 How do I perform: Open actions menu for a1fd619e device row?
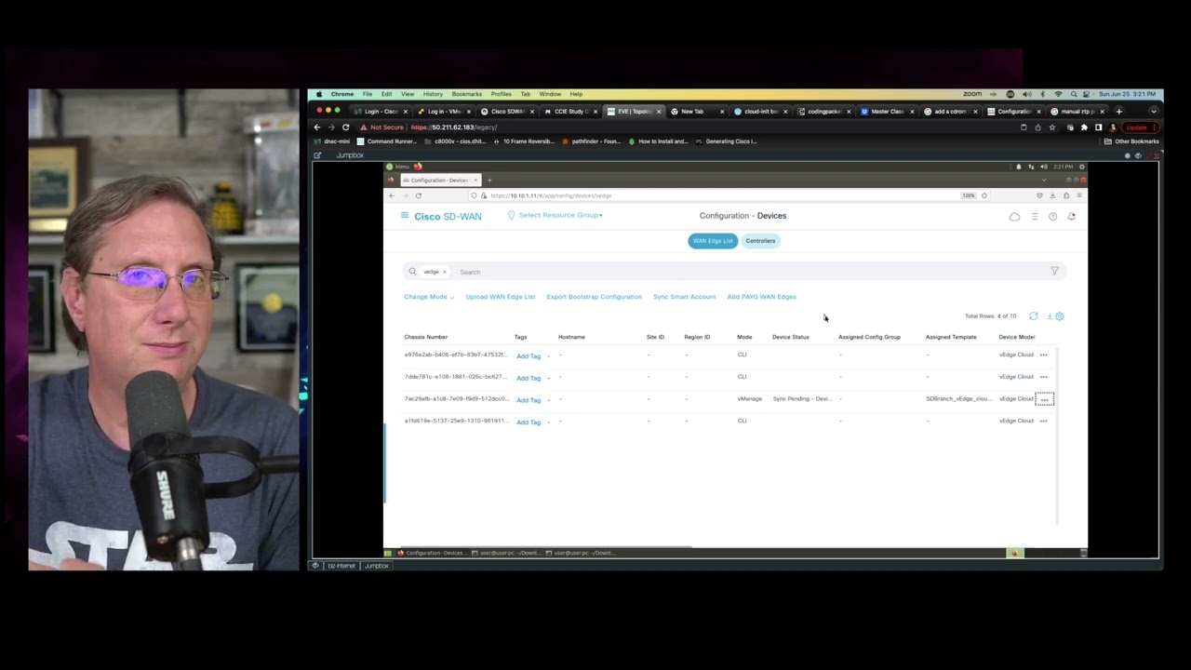[1043, 421]
